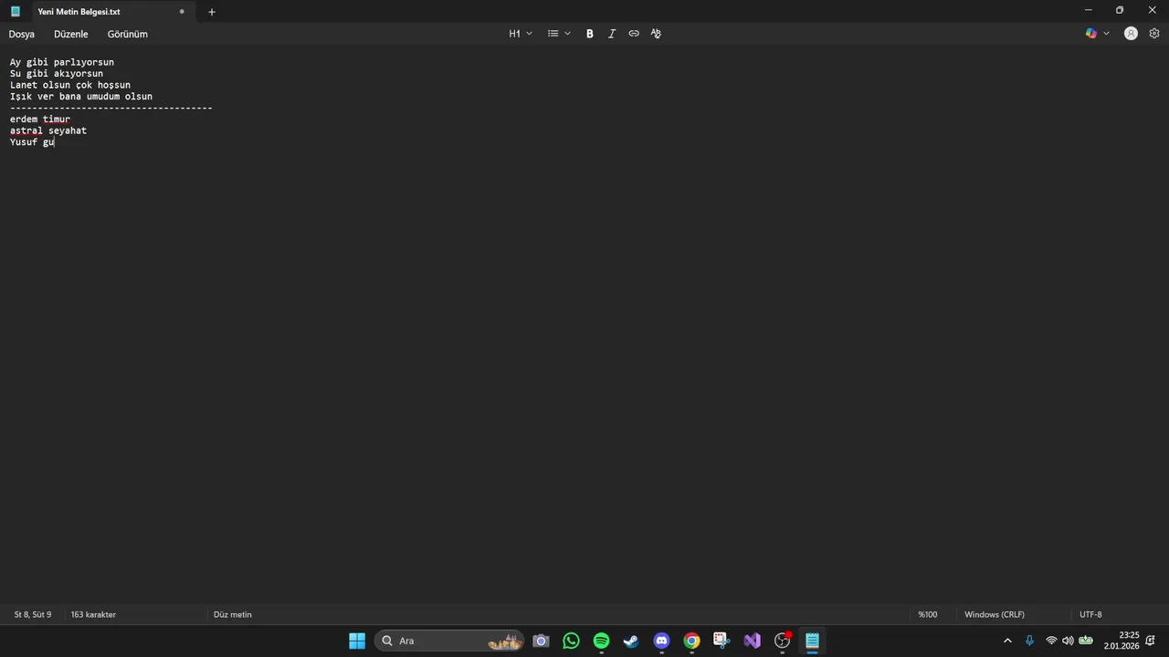Open Discord from the taskbar

661,641
